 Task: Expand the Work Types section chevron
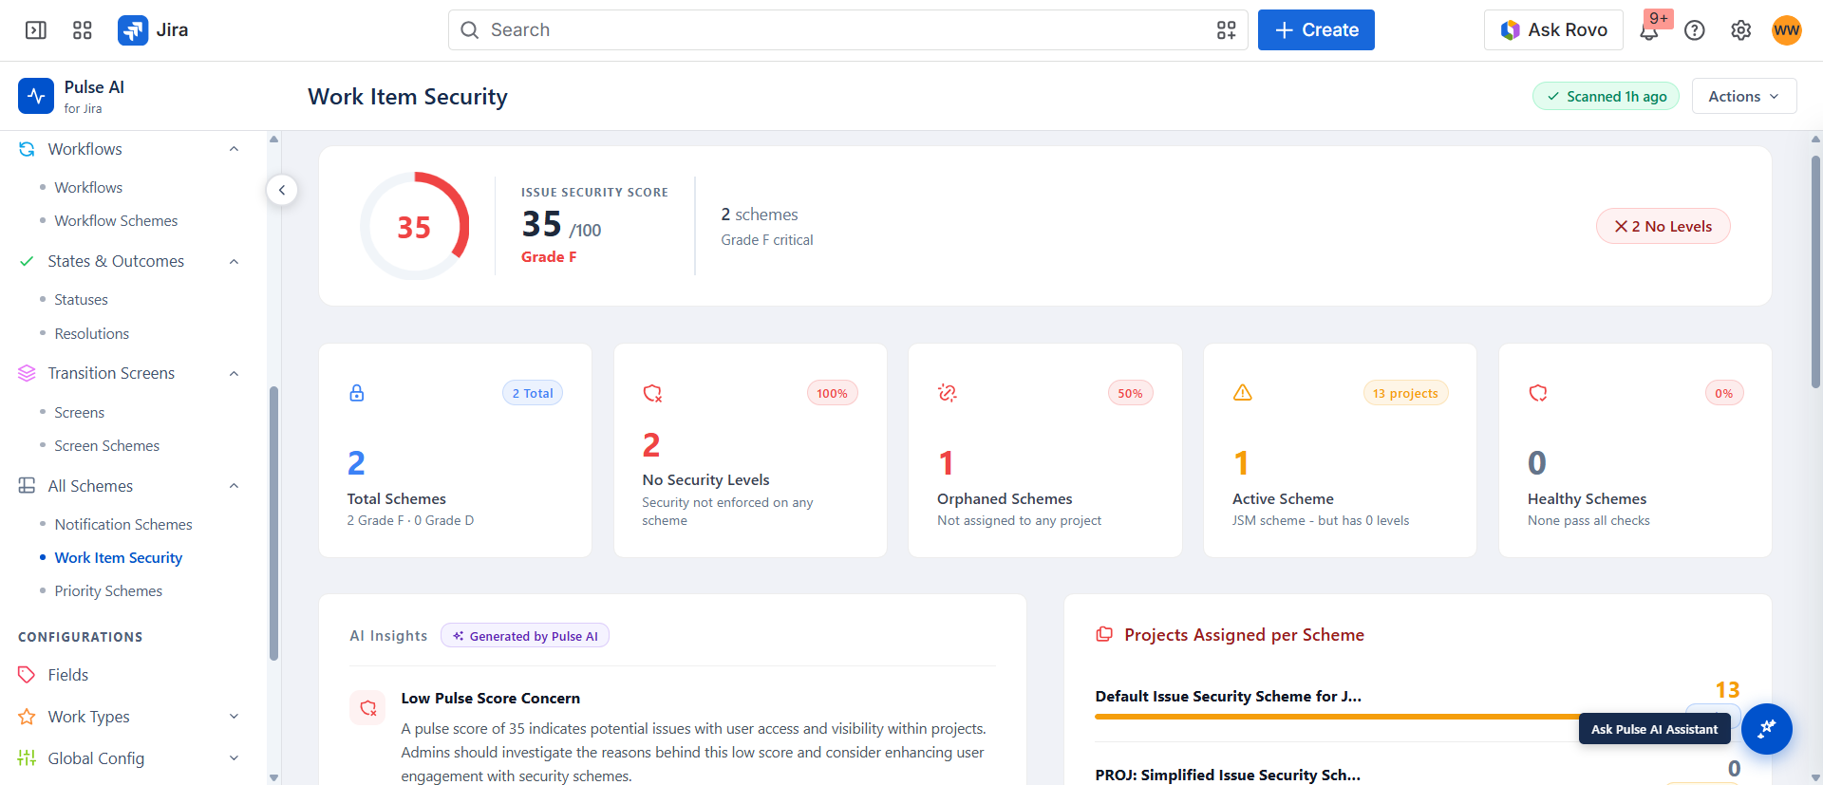point(234,717)
